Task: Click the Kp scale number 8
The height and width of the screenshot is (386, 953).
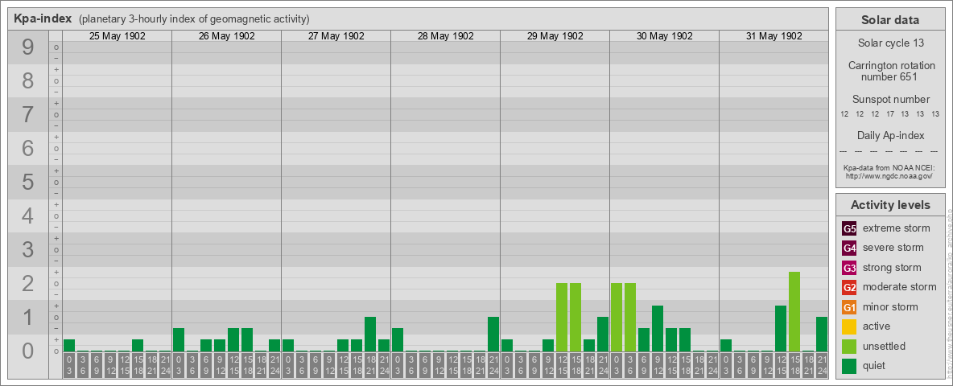Action: [28, 80]
